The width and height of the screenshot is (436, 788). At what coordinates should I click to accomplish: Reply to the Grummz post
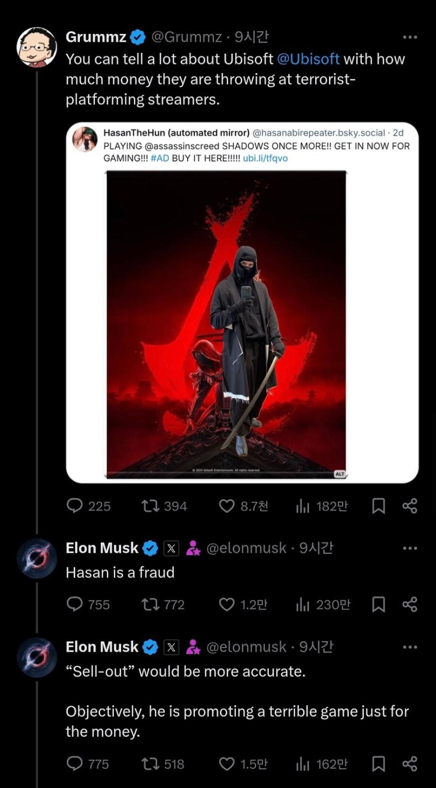point(76,505)
